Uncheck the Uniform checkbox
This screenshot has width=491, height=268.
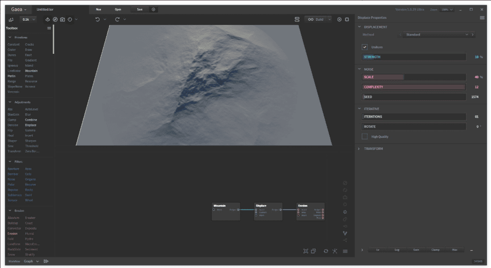pyautogui.click(x=365, y=47)
